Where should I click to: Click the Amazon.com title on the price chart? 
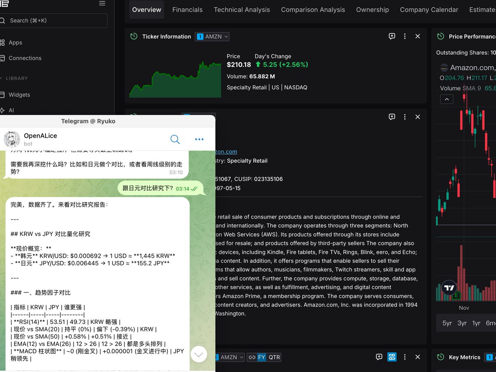coord(472,68)
